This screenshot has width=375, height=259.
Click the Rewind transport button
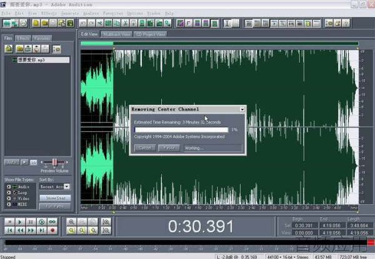(20, 230)
